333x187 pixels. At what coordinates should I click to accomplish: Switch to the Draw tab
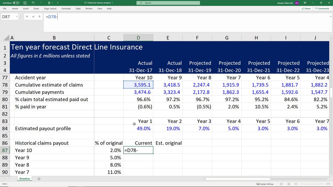[36, 9]
